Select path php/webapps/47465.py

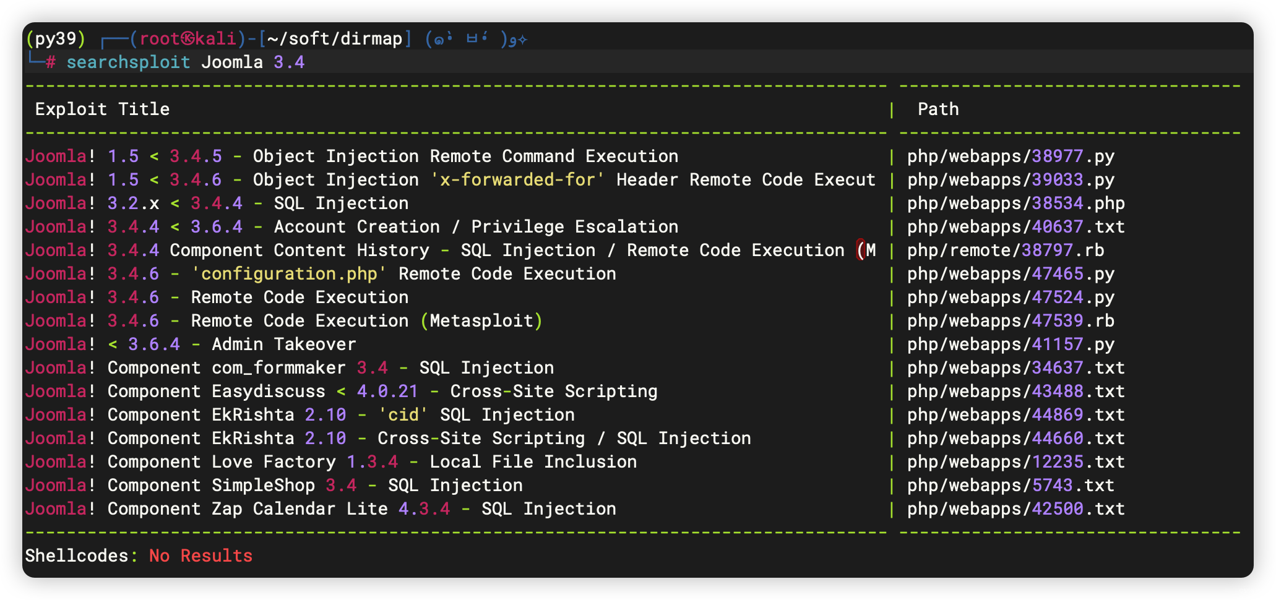(1011, 274)
